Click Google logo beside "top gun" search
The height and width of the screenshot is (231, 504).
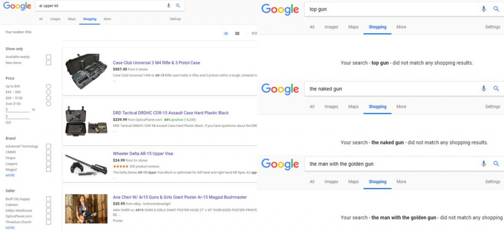point(280,9)
